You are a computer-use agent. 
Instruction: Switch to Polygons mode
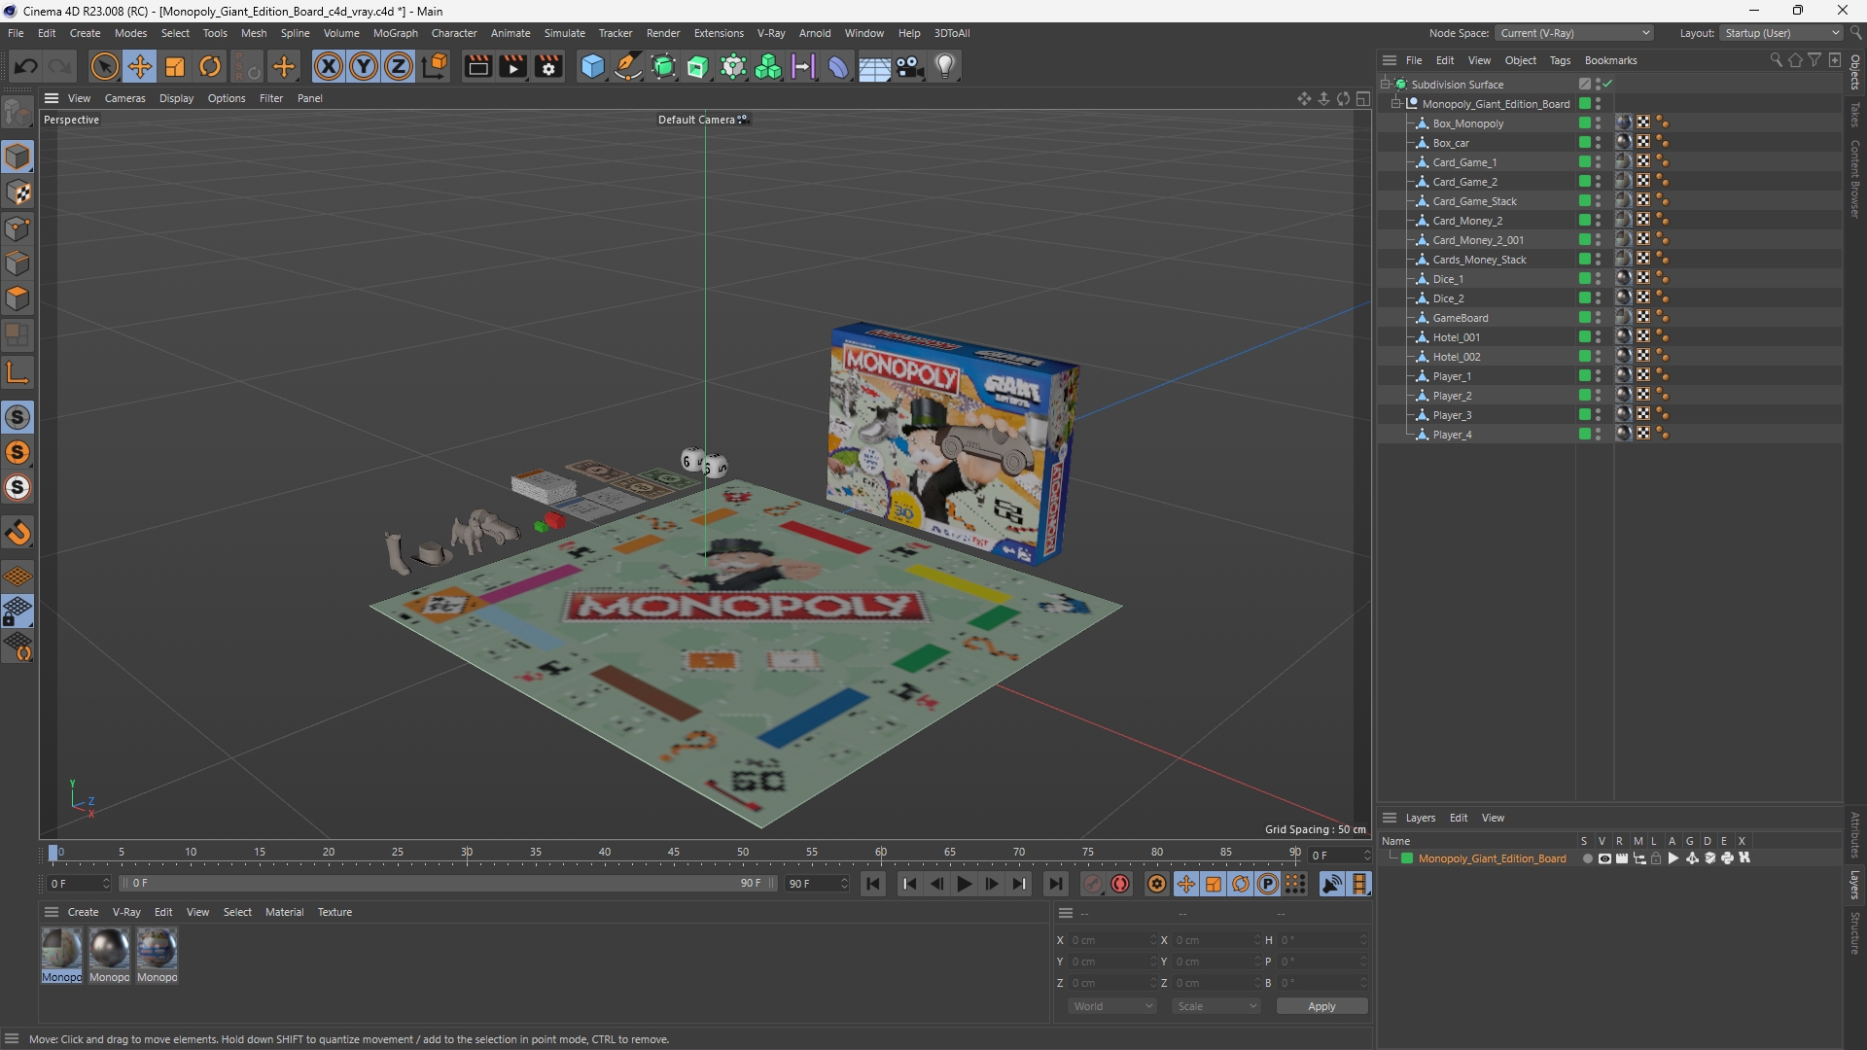coord(18,298)
